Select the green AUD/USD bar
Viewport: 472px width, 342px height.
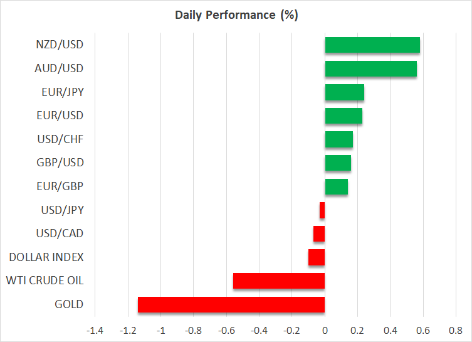(x=370, y=69)
